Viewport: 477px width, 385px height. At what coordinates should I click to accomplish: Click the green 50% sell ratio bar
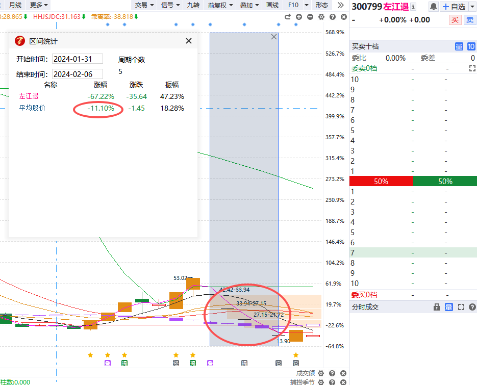click(x=445, y=181)
